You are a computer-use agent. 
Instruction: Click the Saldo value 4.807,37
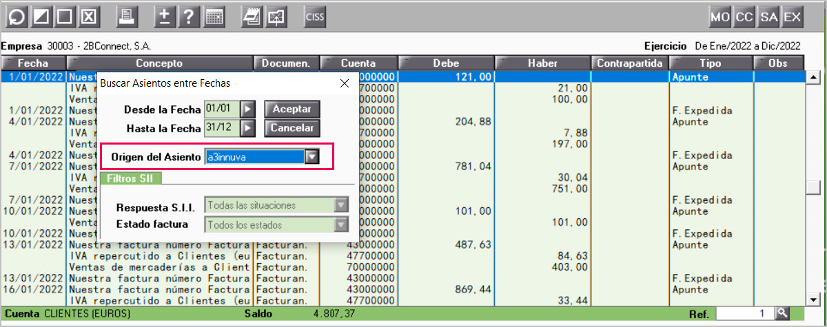pyautogui.click(x=336, y=314)
